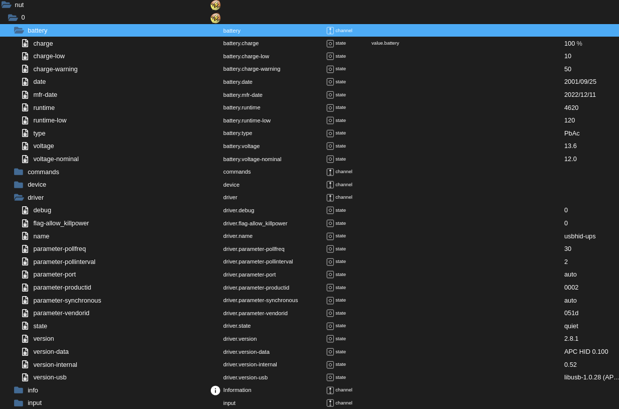Click the lightning bolt icon next to nut
This screenshot has width=619, height=409.
pyautogui.click(x=215, y=5)
